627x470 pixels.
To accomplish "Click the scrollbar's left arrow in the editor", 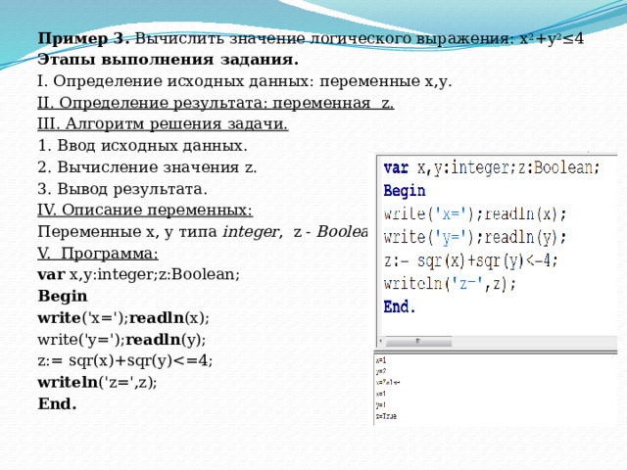I will (381, 342).
